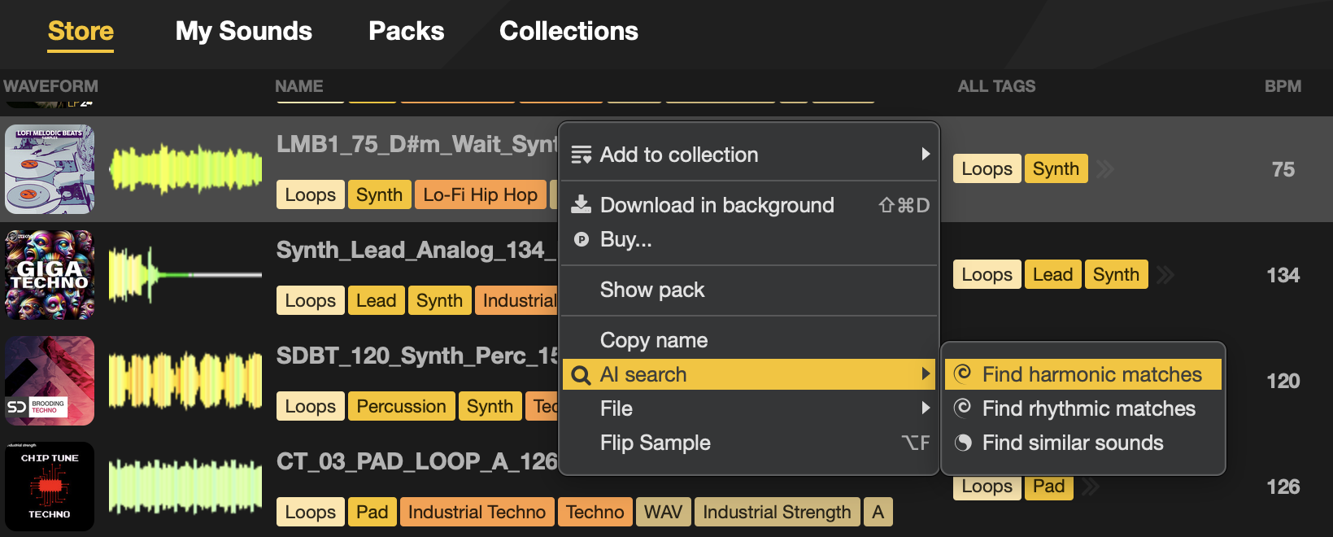
Task: Open the Lofi Melodic Beats pack artwork
Action: (x=50, y=169)
